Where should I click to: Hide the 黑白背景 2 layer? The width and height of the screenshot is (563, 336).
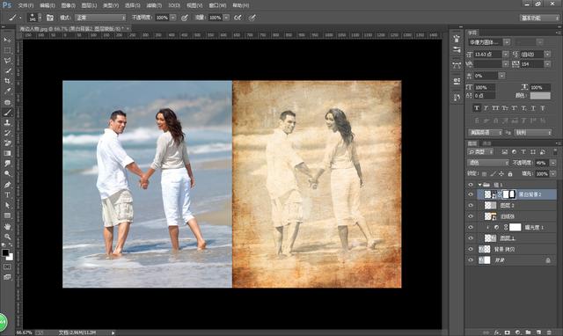point(471,194)
